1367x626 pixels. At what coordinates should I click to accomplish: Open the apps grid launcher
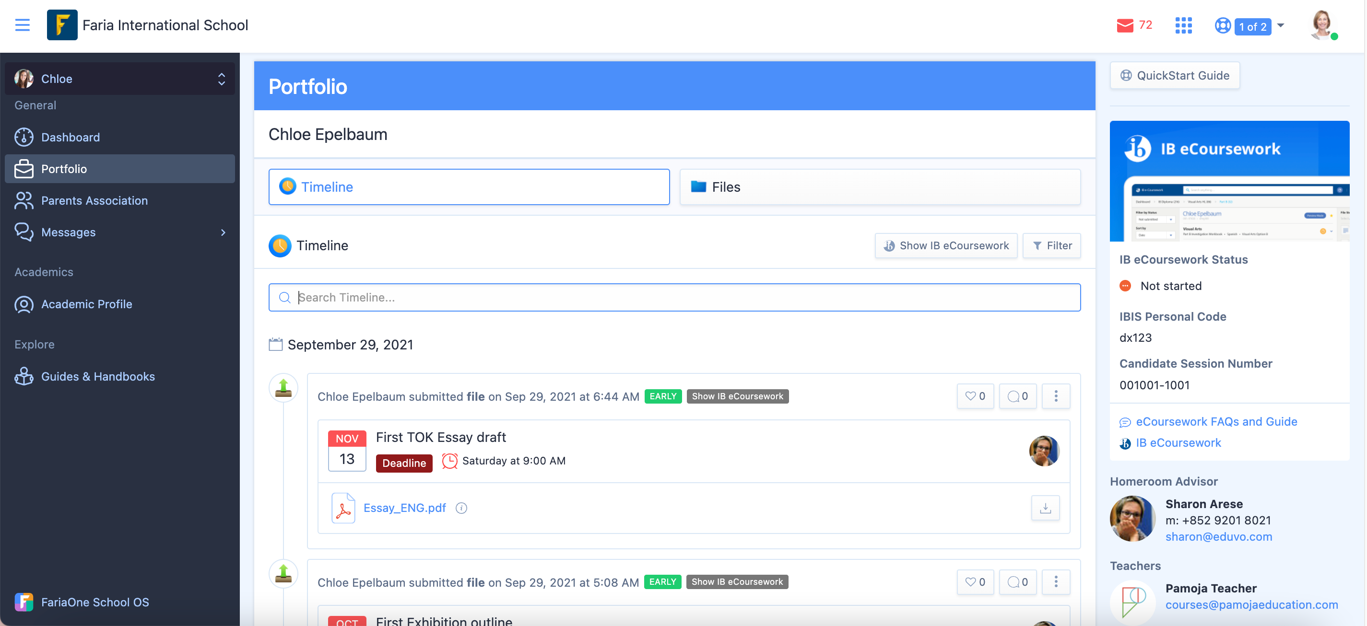[x=1183, y=25]
